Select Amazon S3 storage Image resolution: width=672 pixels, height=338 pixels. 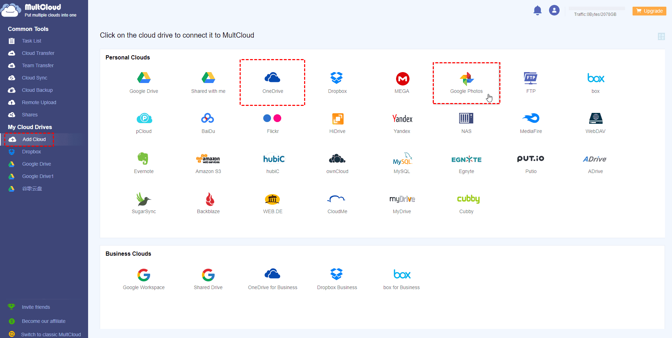click(x=208, y=163)
